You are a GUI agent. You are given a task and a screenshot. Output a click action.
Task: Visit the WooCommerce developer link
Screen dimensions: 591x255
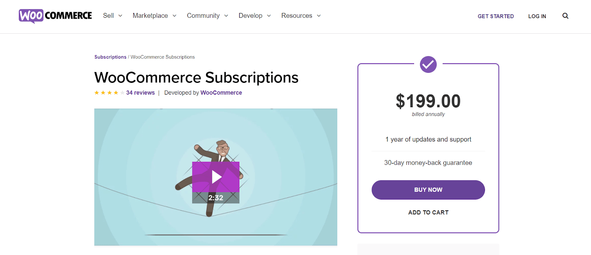coord(221,92)
